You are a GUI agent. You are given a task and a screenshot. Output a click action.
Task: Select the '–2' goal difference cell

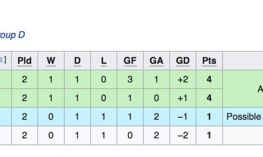(183, 135)
